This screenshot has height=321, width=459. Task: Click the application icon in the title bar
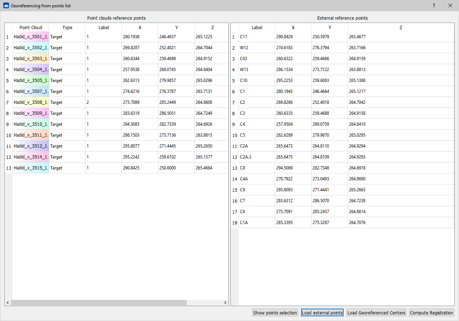(6, 6)
